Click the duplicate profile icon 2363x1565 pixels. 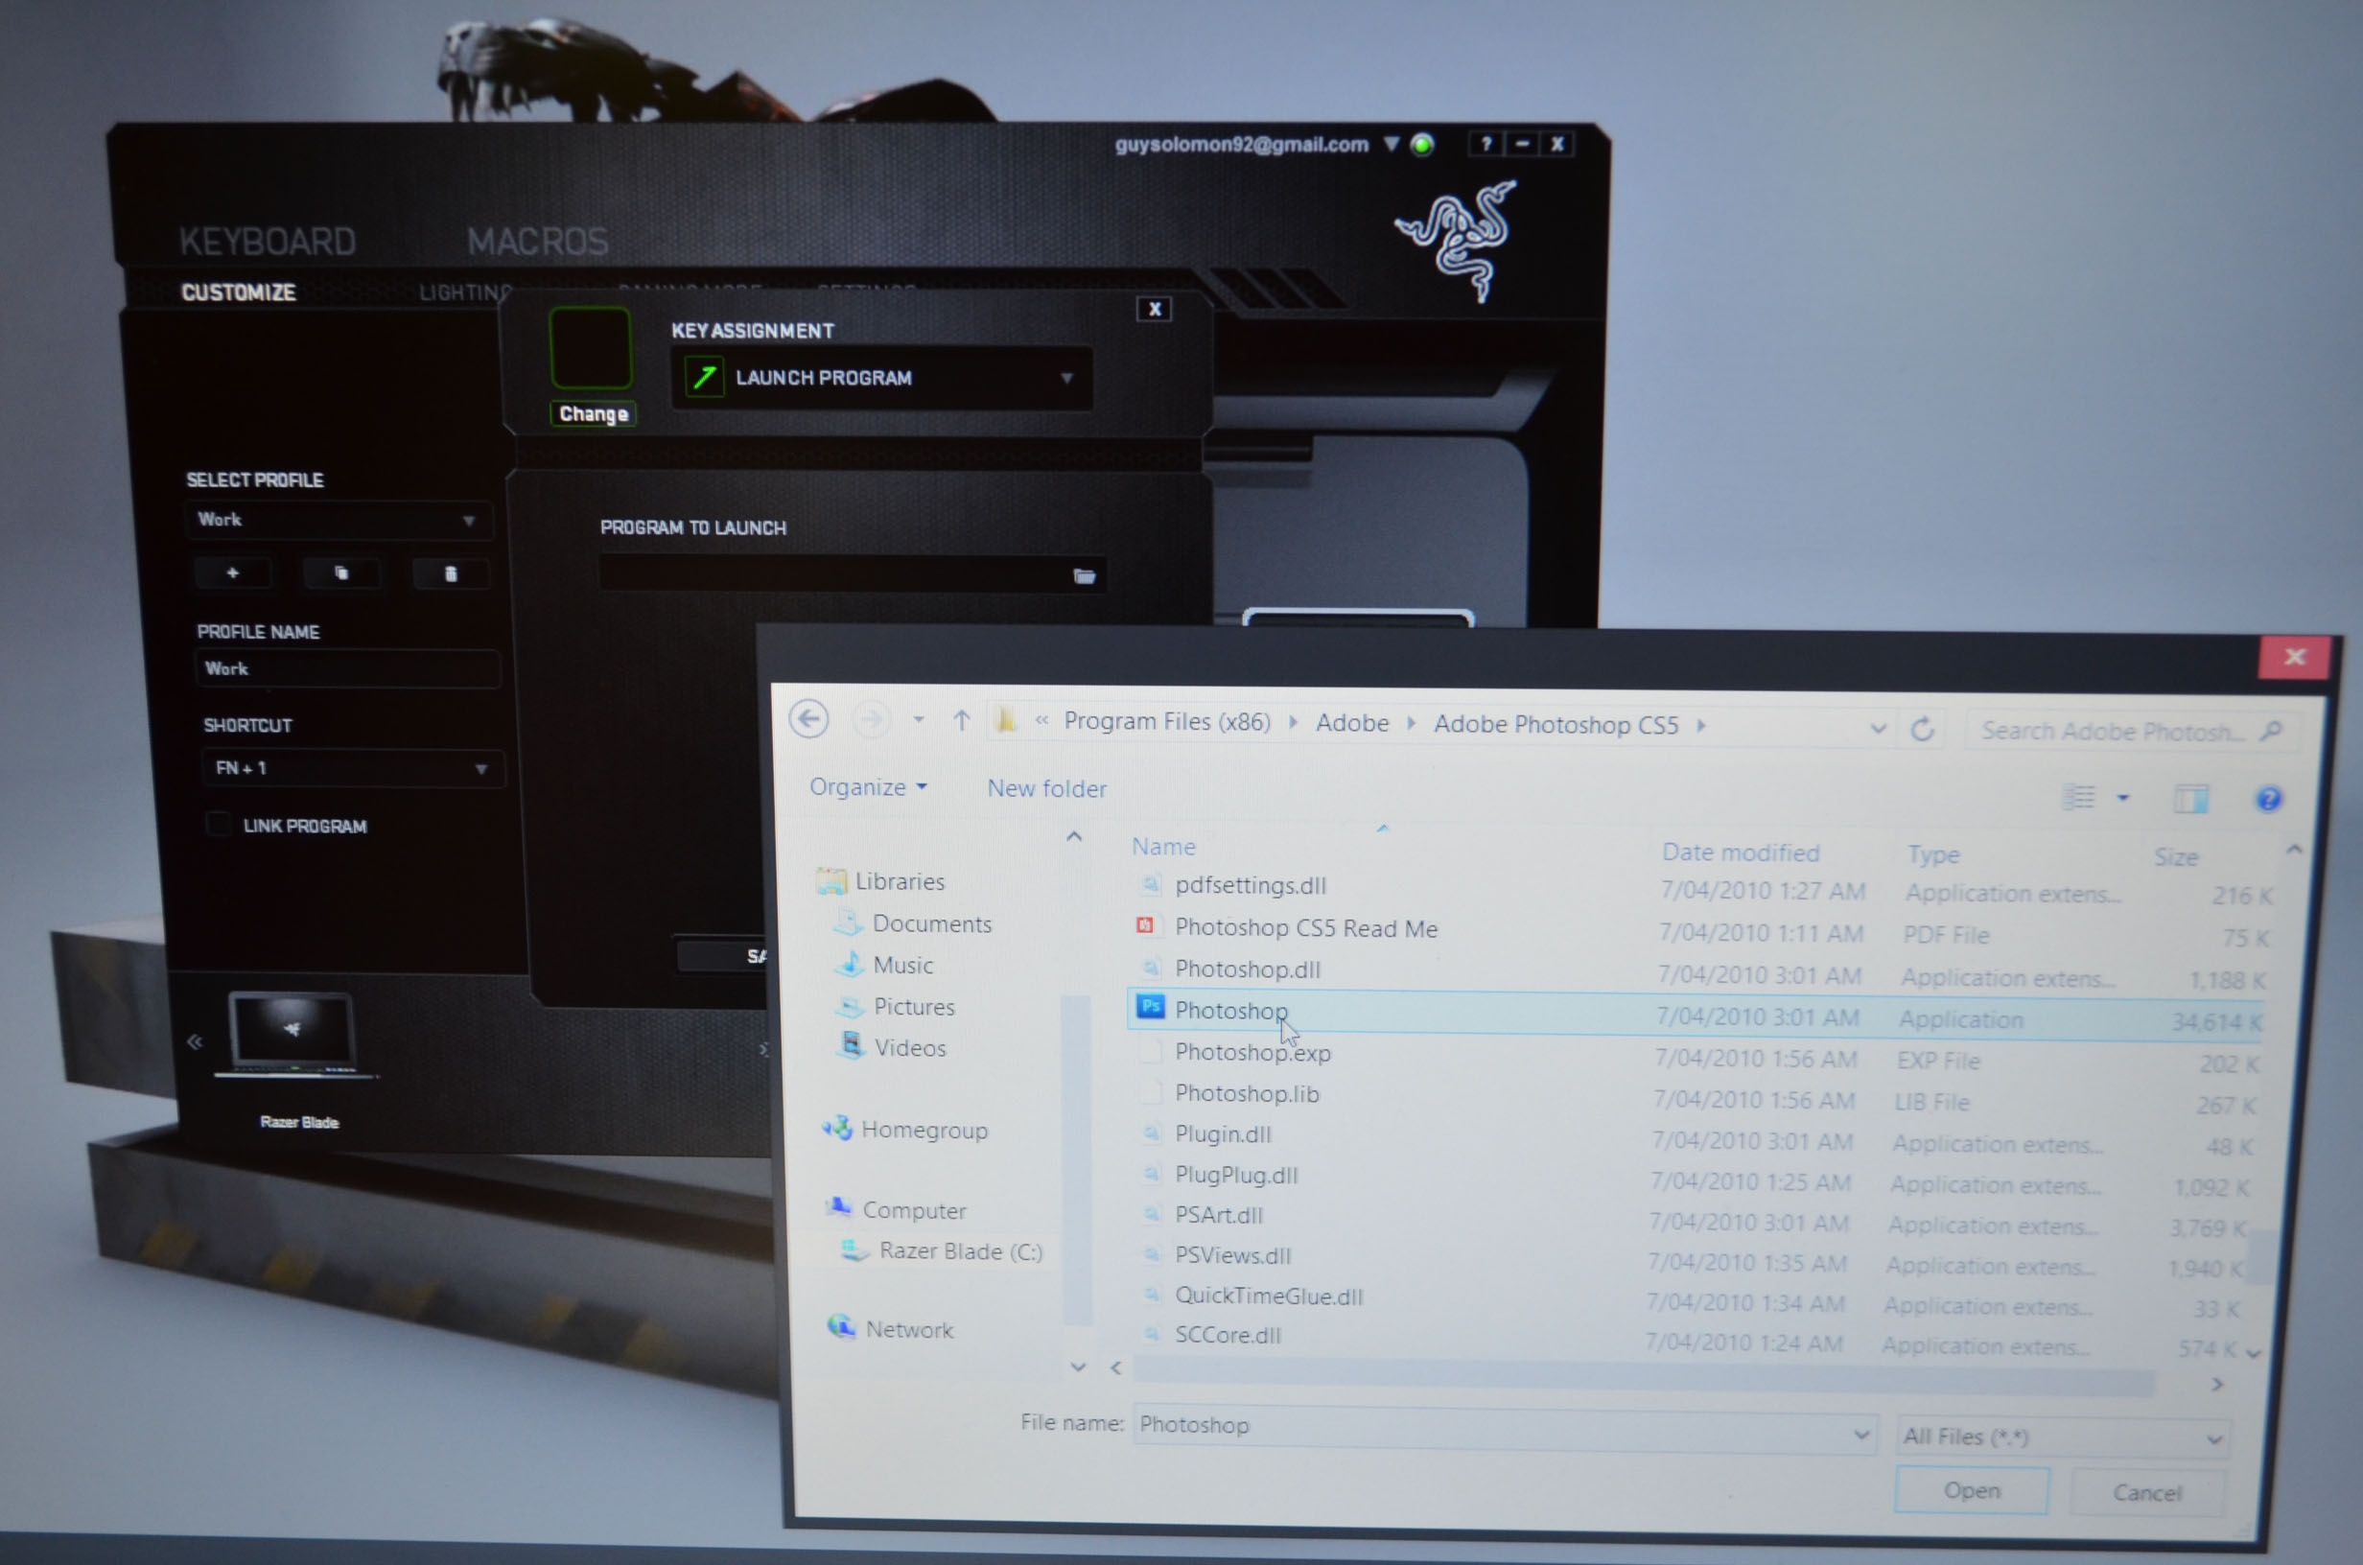pyautogui.click(x=341, y=572)
